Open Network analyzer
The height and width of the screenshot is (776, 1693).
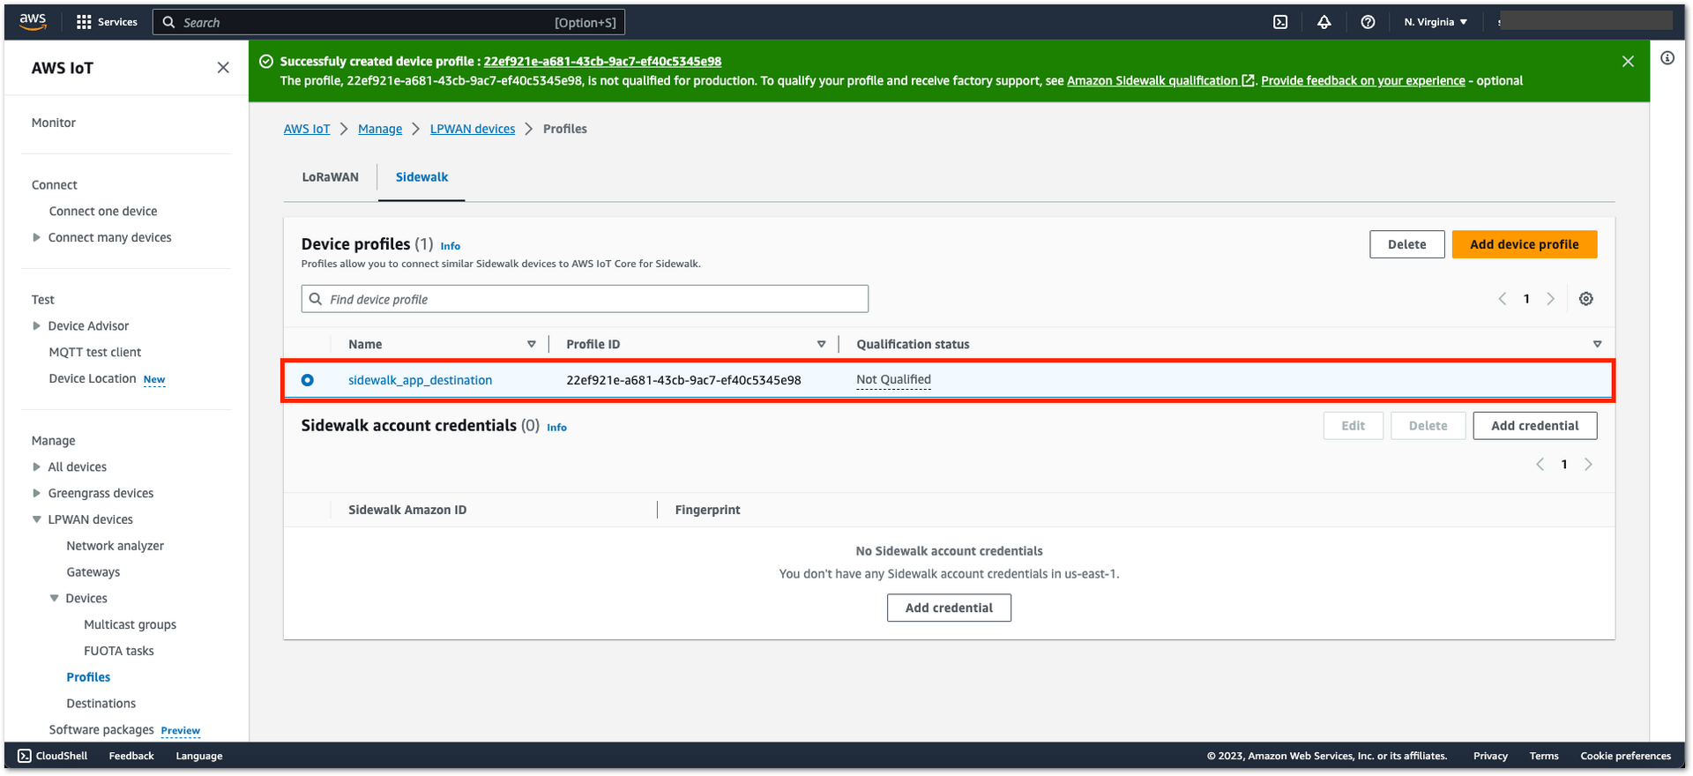click(x=116, y=546)
